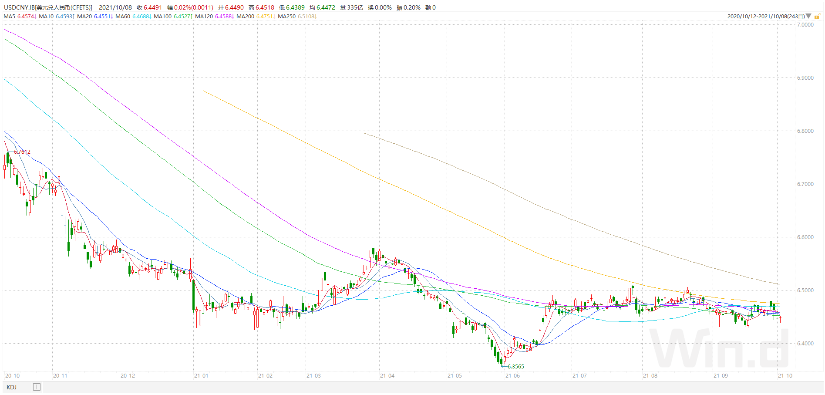Click the 21-04 time axis label
This screenshot has height=395, width=825.
point(387,375)
